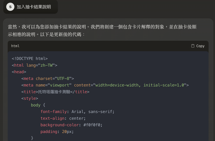Image resolution: width=215 pixels, height=141 pixels.
Task: Click the #f0f0f0 background color value
Action: coord(93,125)
